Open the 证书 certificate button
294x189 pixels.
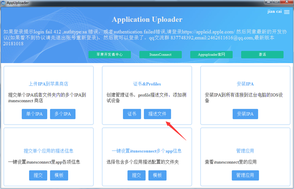132,114
